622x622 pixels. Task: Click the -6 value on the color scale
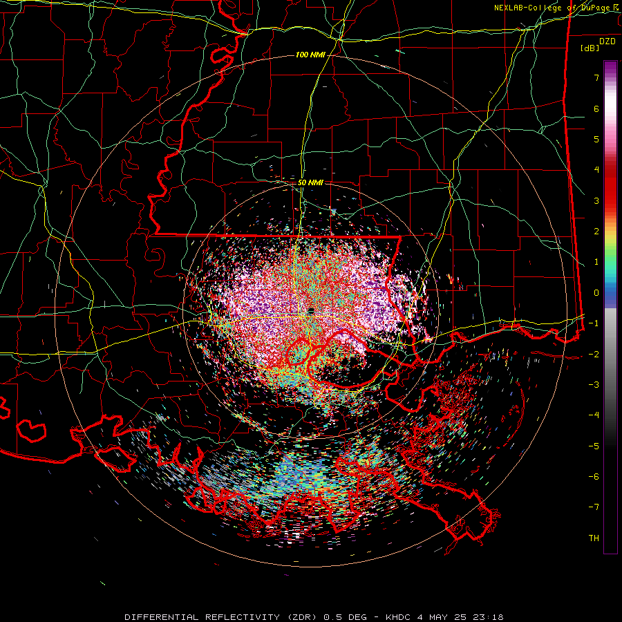pyautogui.click(x=594, y=477)
